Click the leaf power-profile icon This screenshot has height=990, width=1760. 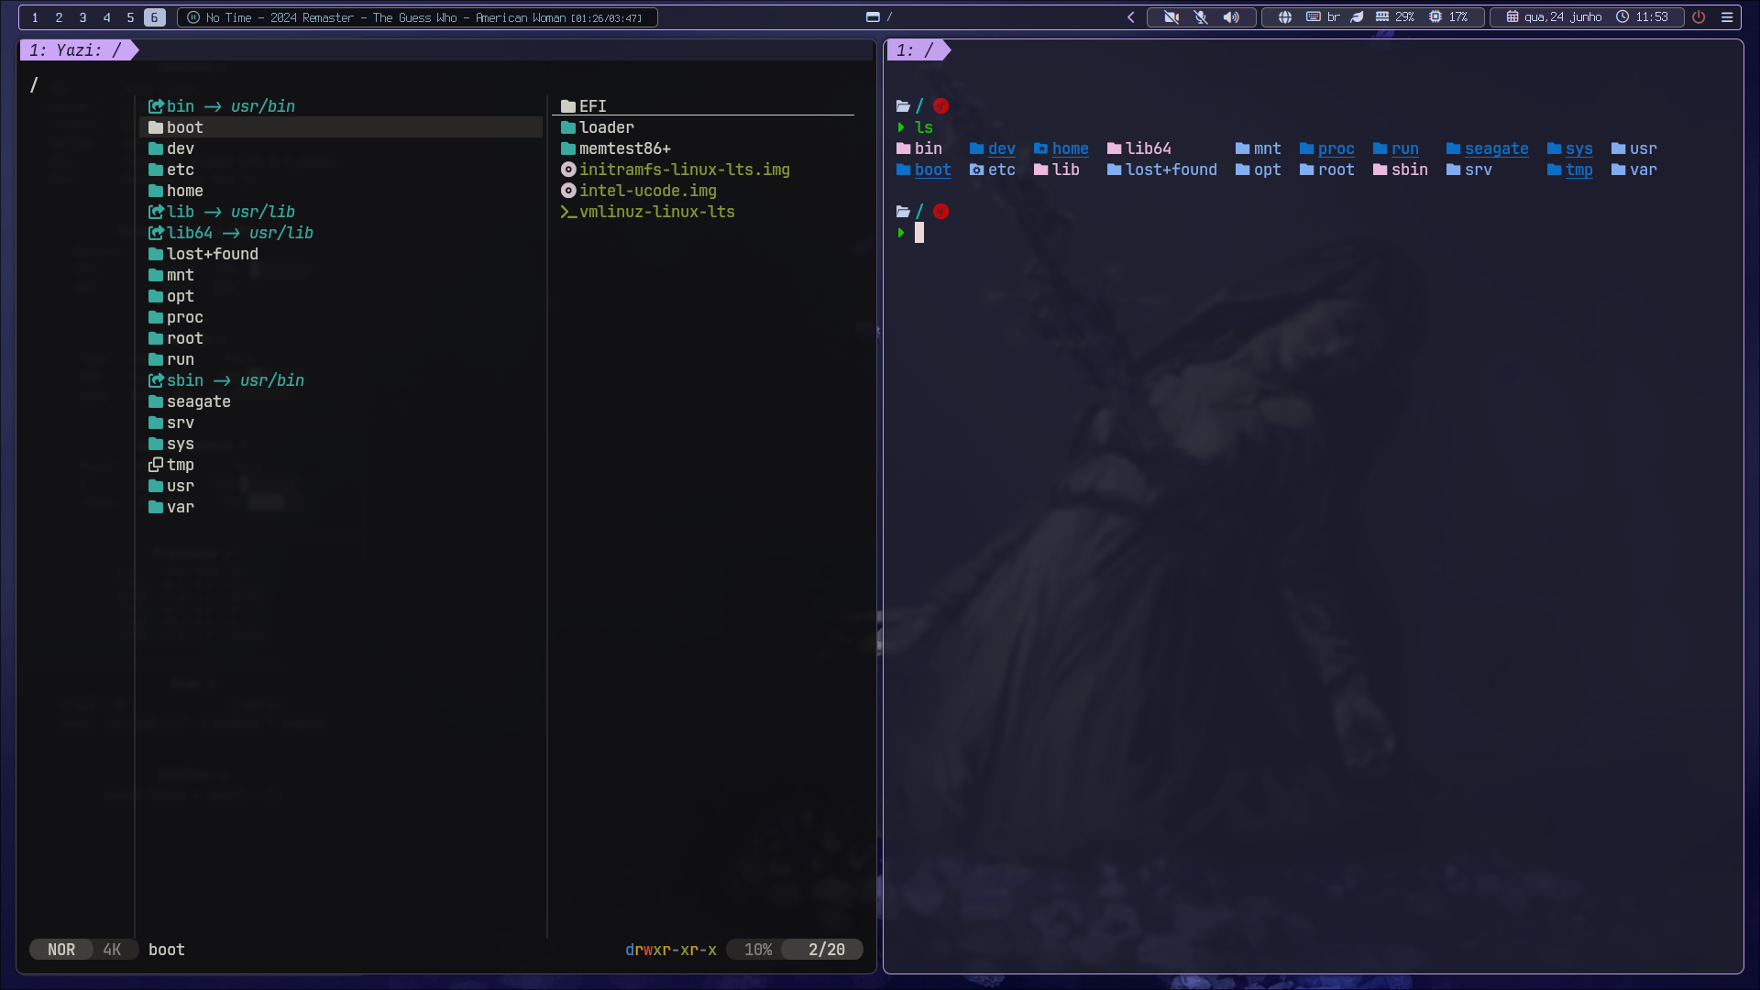pos(1357,17)
